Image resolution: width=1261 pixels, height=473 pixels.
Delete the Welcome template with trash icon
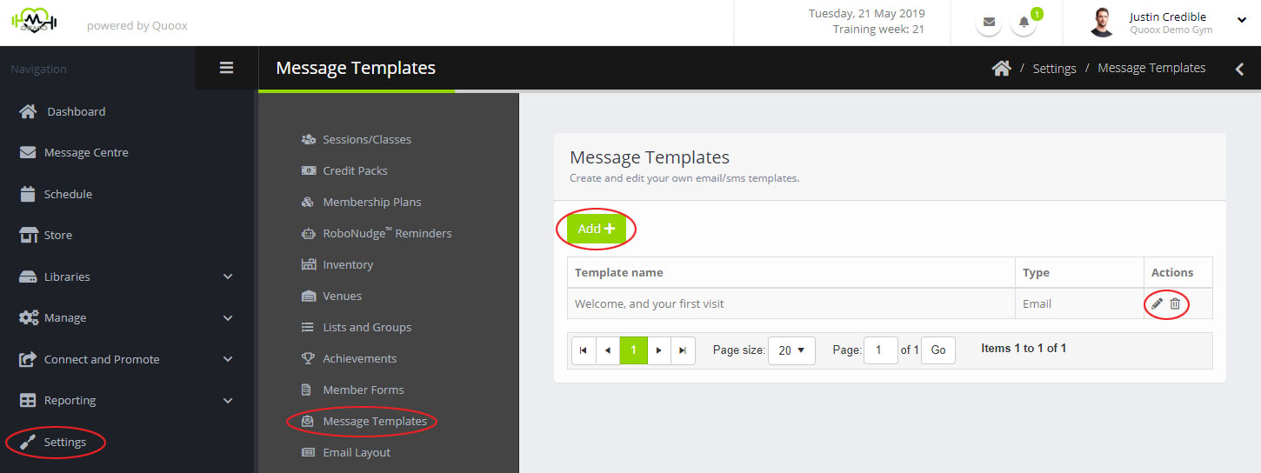1175,303
